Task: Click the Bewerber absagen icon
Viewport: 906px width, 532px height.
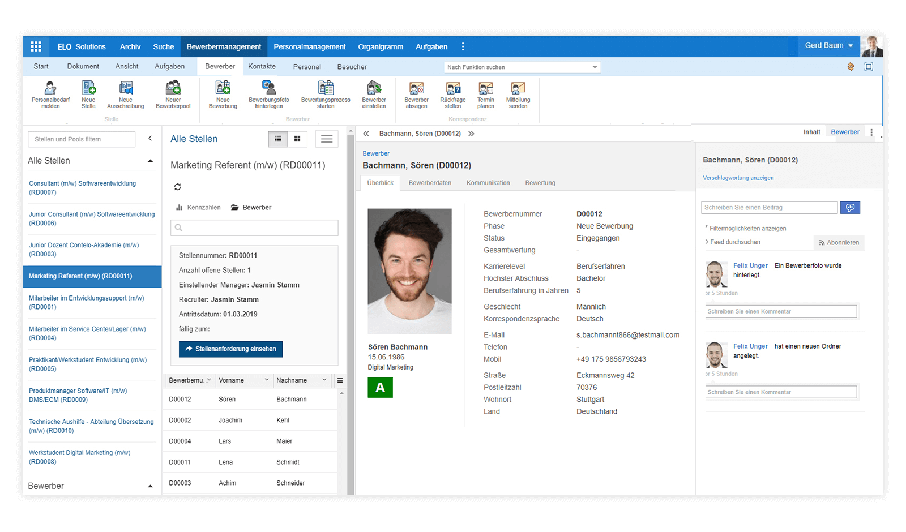Action: pos(416,88)
